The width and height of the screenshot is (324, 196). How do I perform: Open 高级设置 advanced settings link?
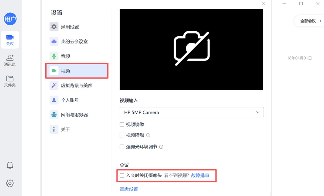(x=129, y=189)
